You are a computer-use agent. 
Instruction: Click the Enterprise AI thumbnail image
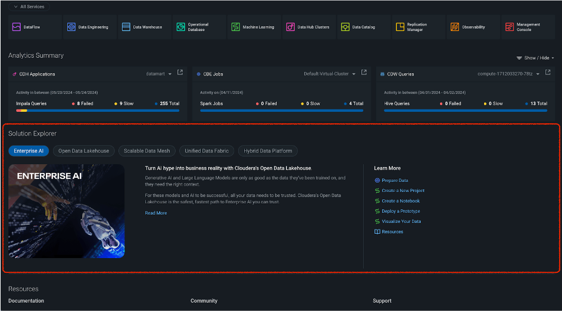(x=67, y=211)
